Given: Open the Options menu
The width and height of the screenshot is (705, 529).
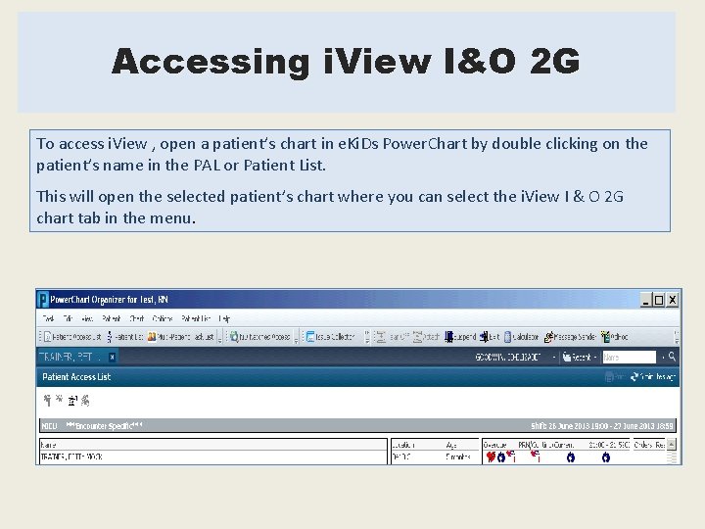Looking at the screenshot, I should coord(163,318).
